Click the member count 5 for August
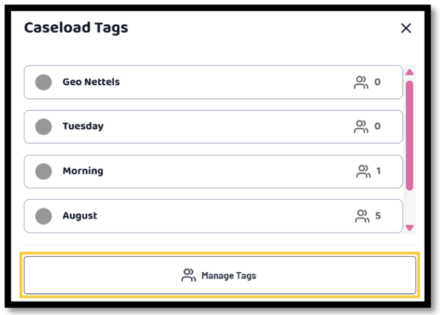 click(x=378, y=216)
